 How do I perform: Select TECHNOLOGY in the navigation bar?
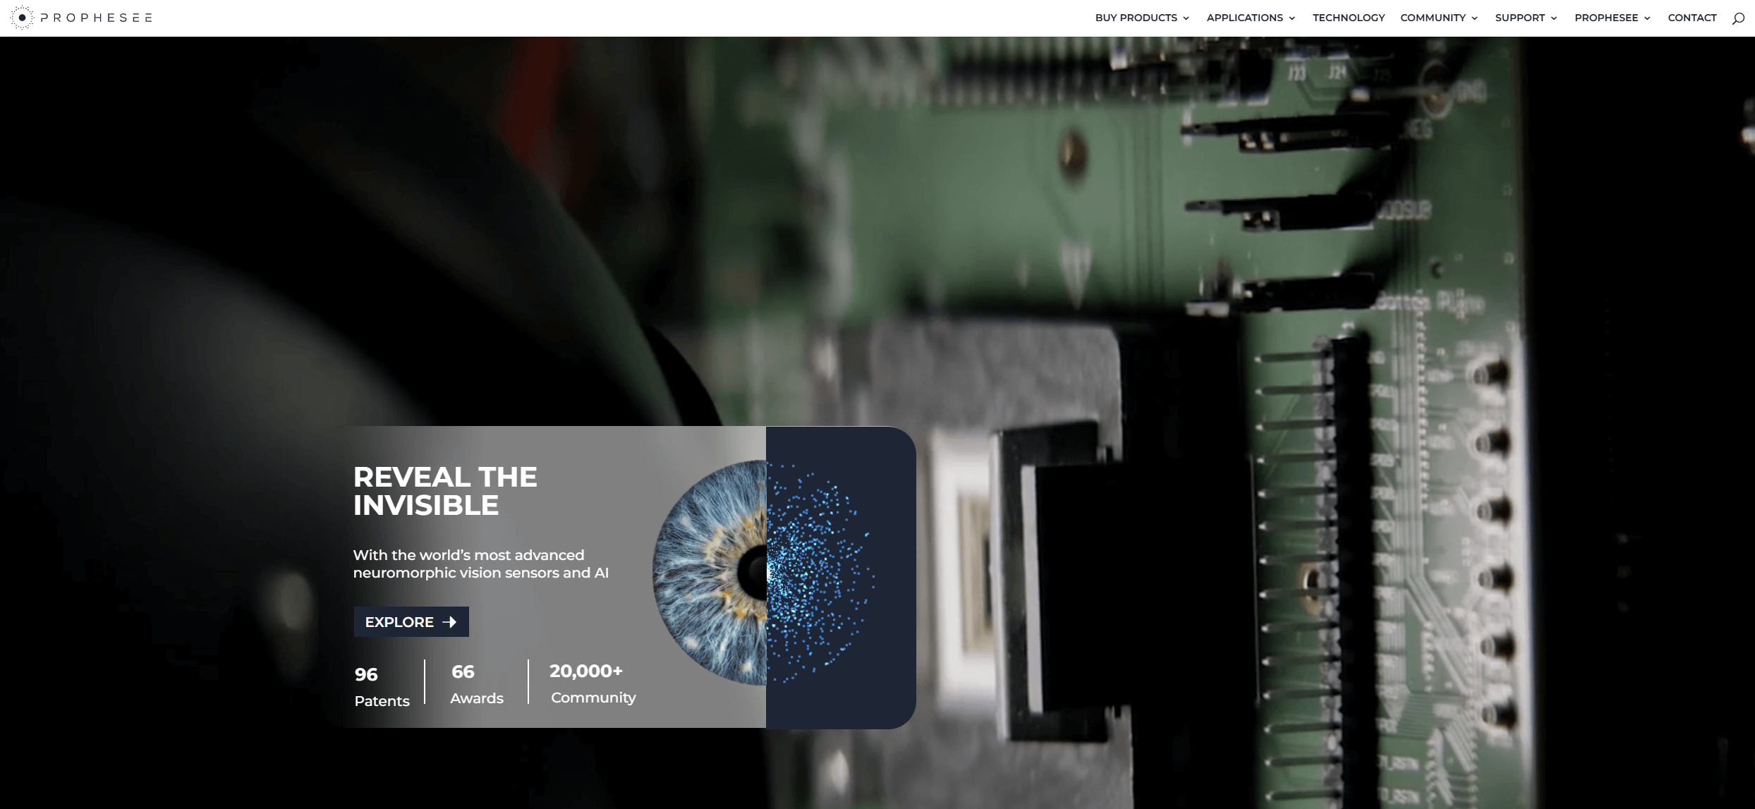click(1347, 18)
